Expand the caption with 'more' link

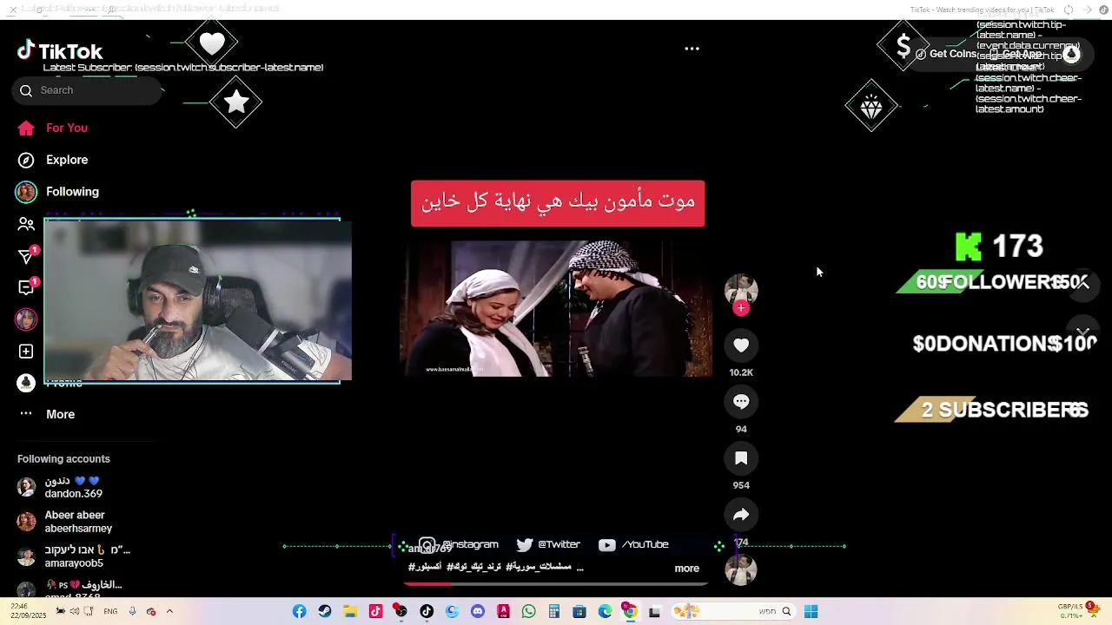point(686,569)
